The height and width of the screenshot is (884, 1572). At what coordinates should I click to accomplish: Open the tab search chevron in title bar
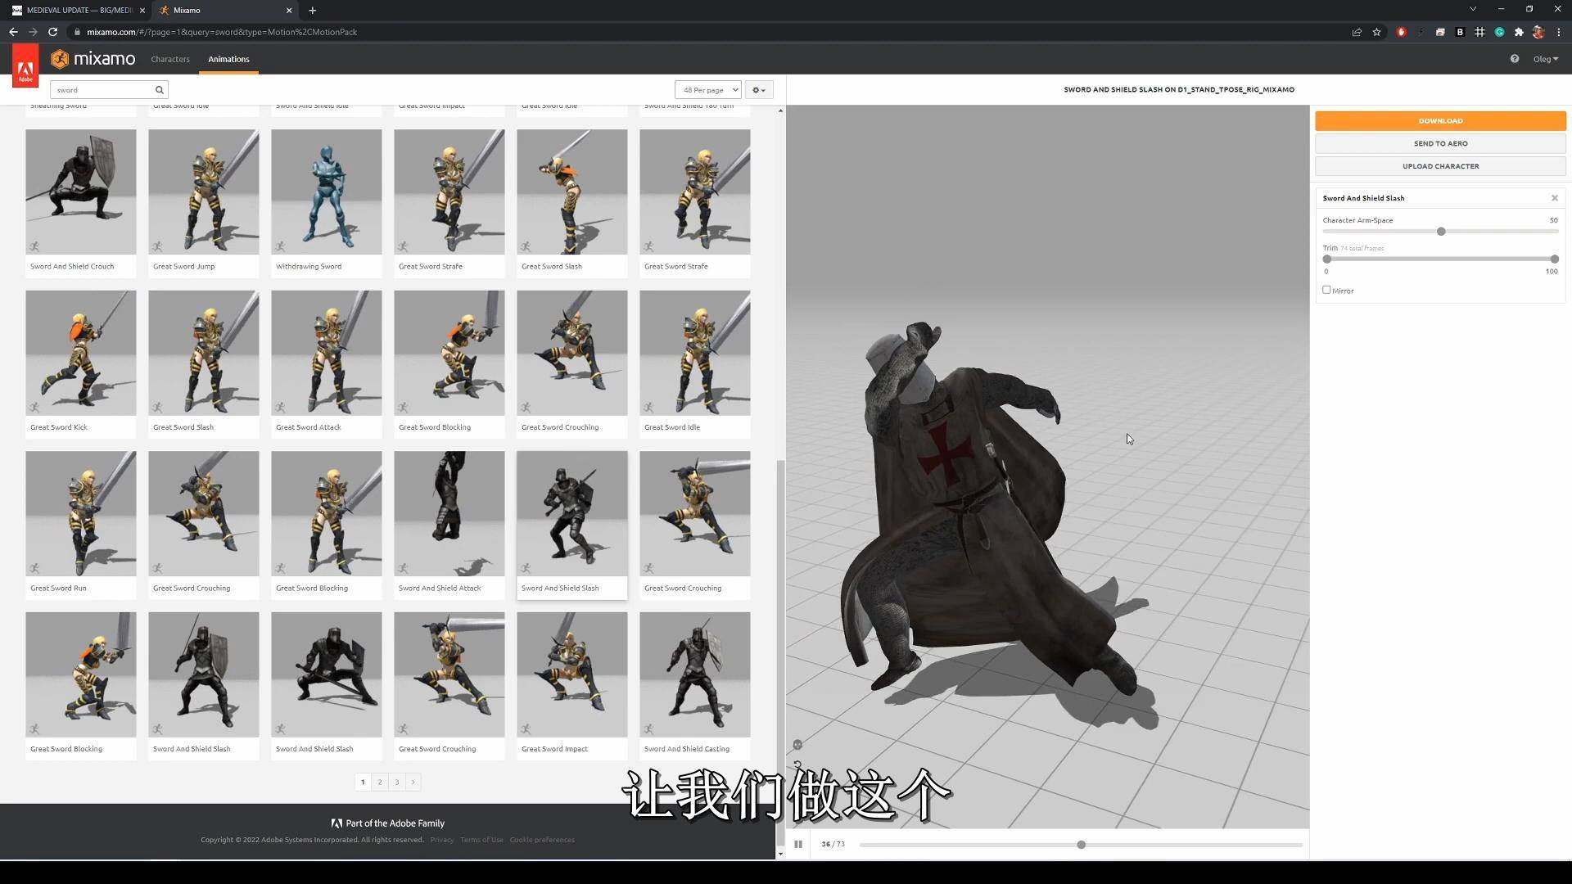click(1473, 9)
